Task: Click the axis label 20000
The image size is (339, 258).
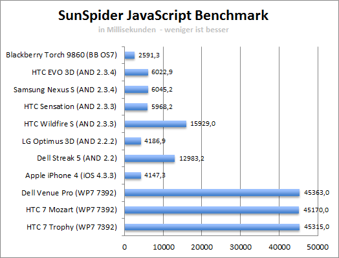Action: click(202, 247)
